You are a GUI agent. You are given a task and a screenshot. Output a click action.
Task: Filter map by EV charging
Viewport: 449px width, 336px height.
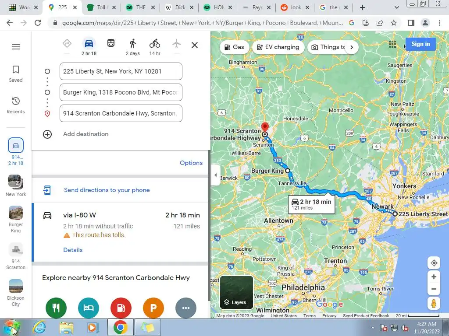278,47
